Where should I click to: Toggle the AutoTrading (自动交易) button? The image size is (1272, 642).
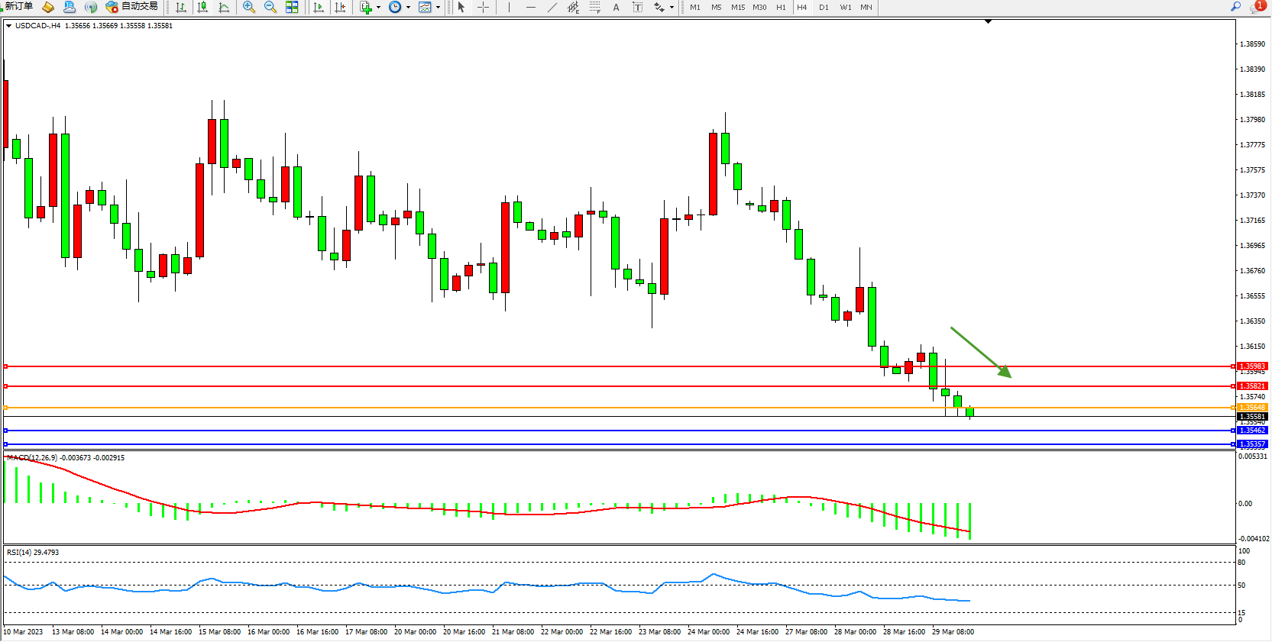(x=131, y=7)
